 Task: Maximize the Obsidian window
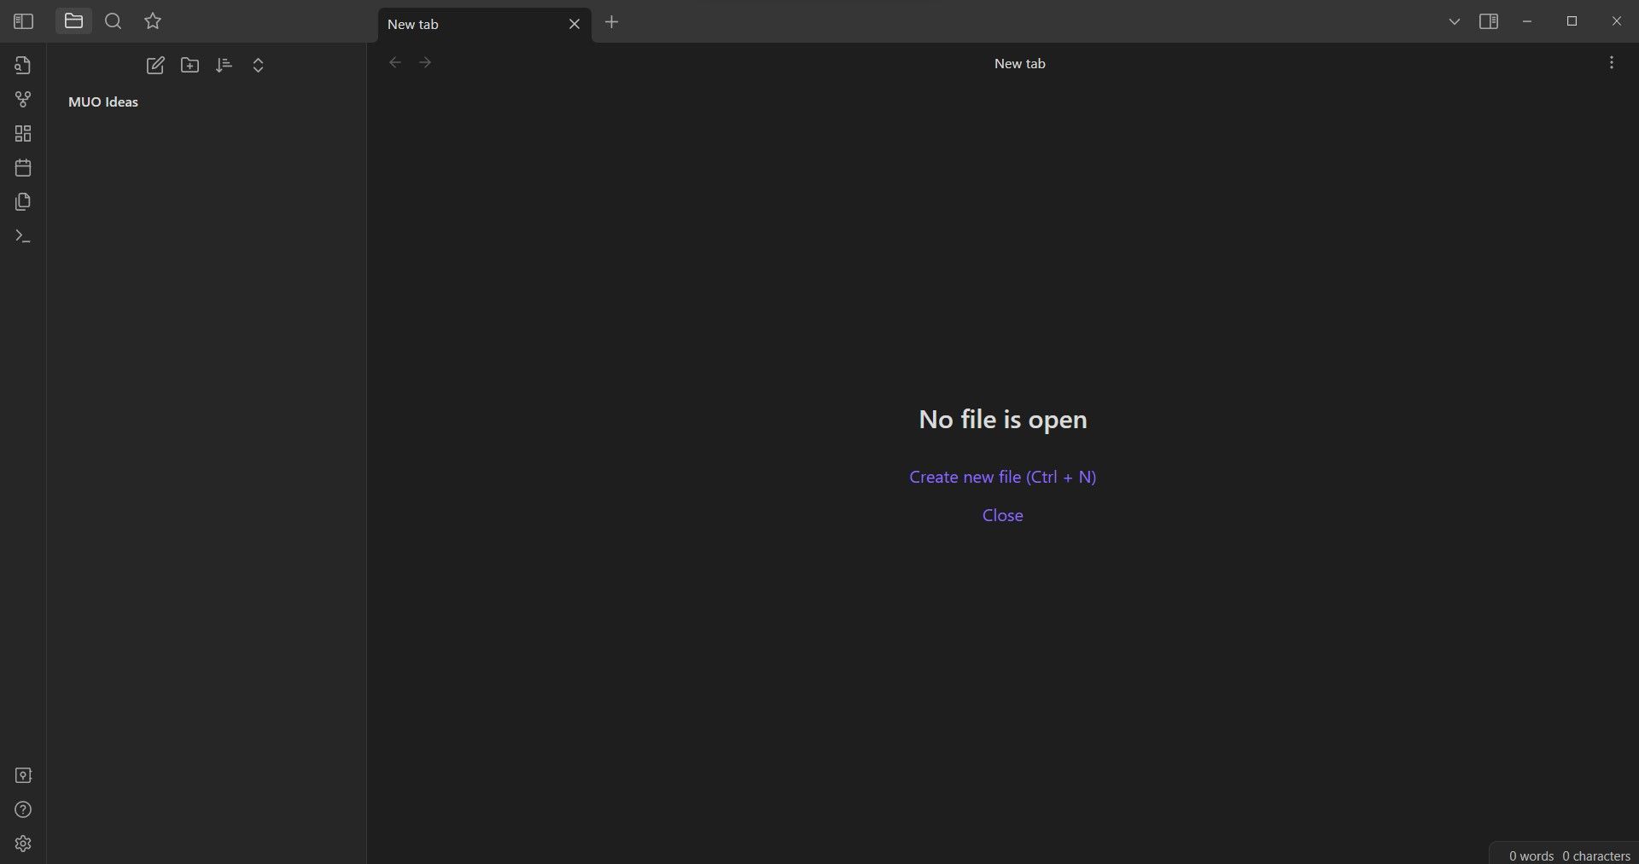click(x=1572, y=21)
